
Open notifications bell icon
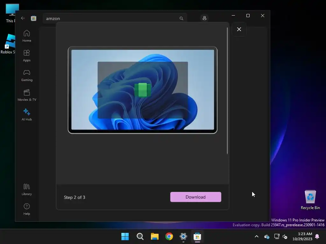pyautogui.click(x=317, y=236)
